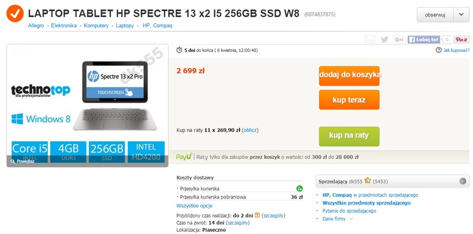Enlarge the product photo with Powiększ
This screenshot has height=234, width=473.
[22, 161]
